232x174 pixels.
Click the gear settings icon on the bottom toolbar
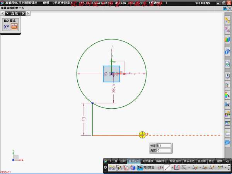click(106, 168)
